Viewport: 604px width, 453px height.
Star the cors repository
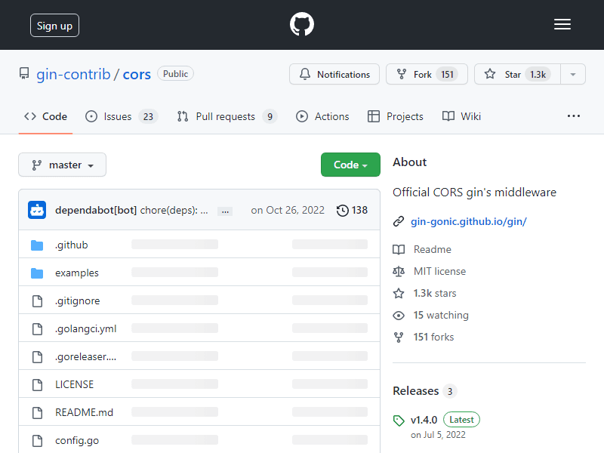tap(517, 74)
